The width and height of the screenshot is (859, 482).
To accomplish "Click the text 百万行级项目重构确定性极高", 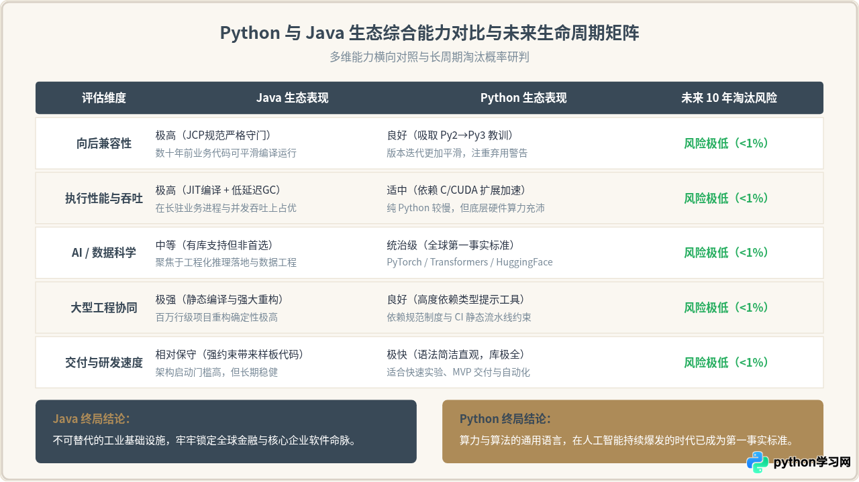I will point(217,317).
